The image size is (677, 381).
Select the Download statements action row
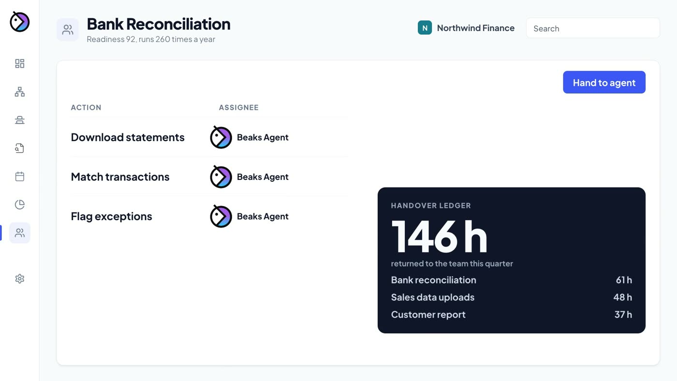209,137
